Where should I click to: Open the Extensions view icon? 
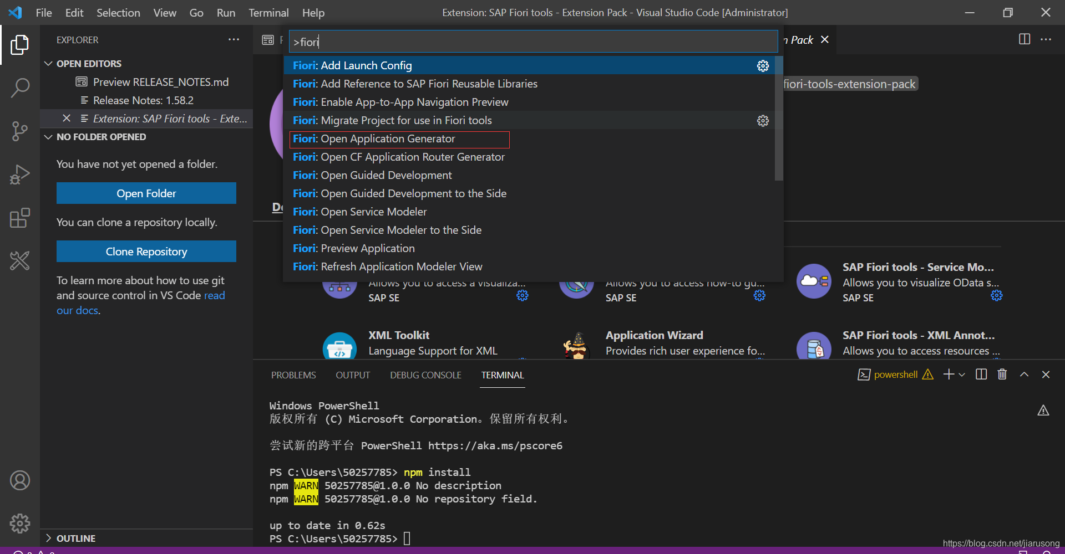pos(20,218)
